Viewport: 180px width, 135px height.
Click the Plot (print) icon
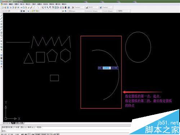[11, 8]
